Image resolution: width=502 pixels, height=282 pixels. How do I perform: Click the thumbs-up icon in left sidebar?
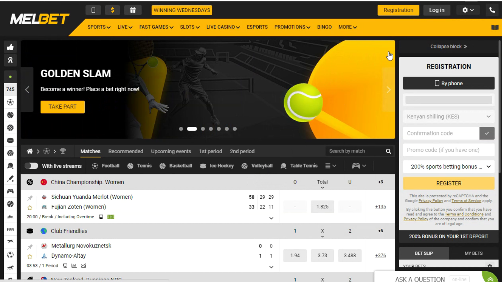point(10,47)
